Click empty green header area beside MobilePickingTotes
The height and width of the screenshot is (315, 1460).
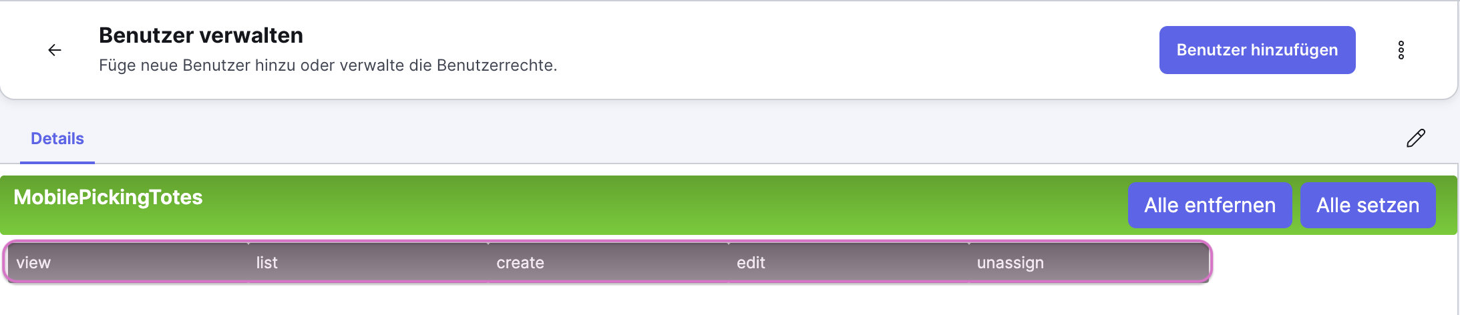tap(668, 204)
